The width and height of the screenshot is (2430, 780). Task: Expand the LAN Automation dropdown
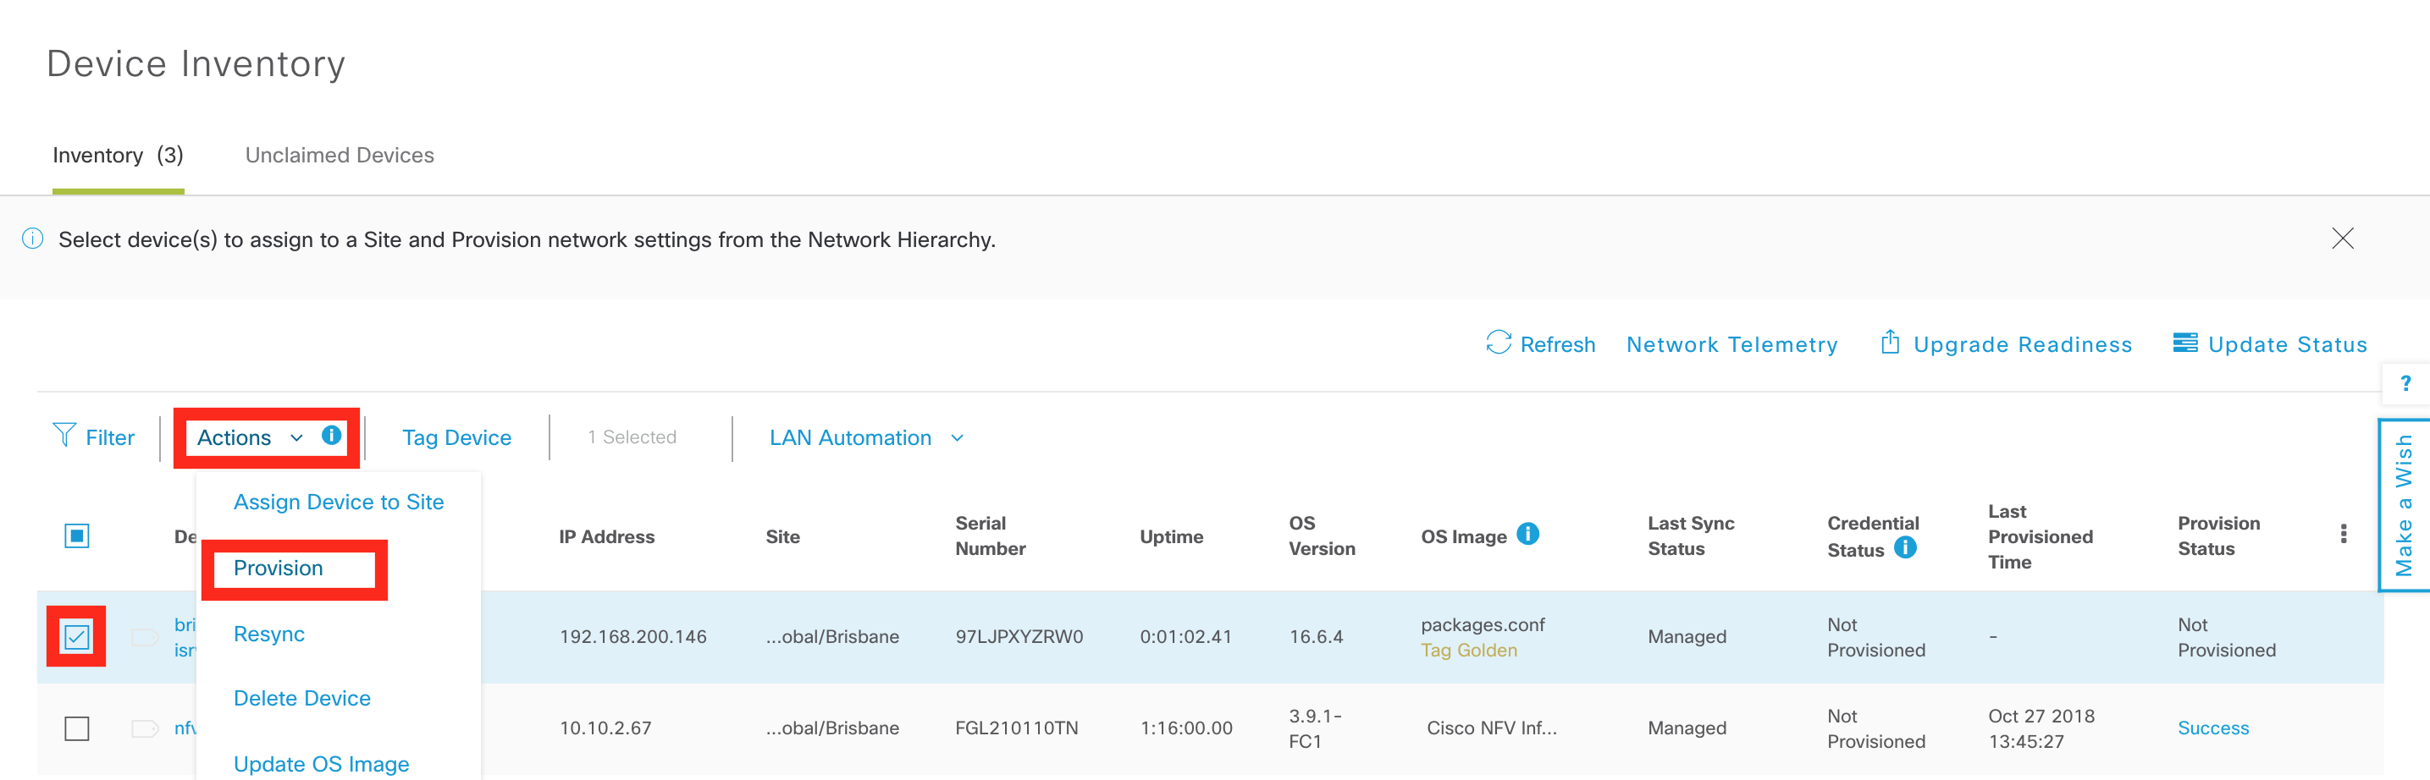866,438
